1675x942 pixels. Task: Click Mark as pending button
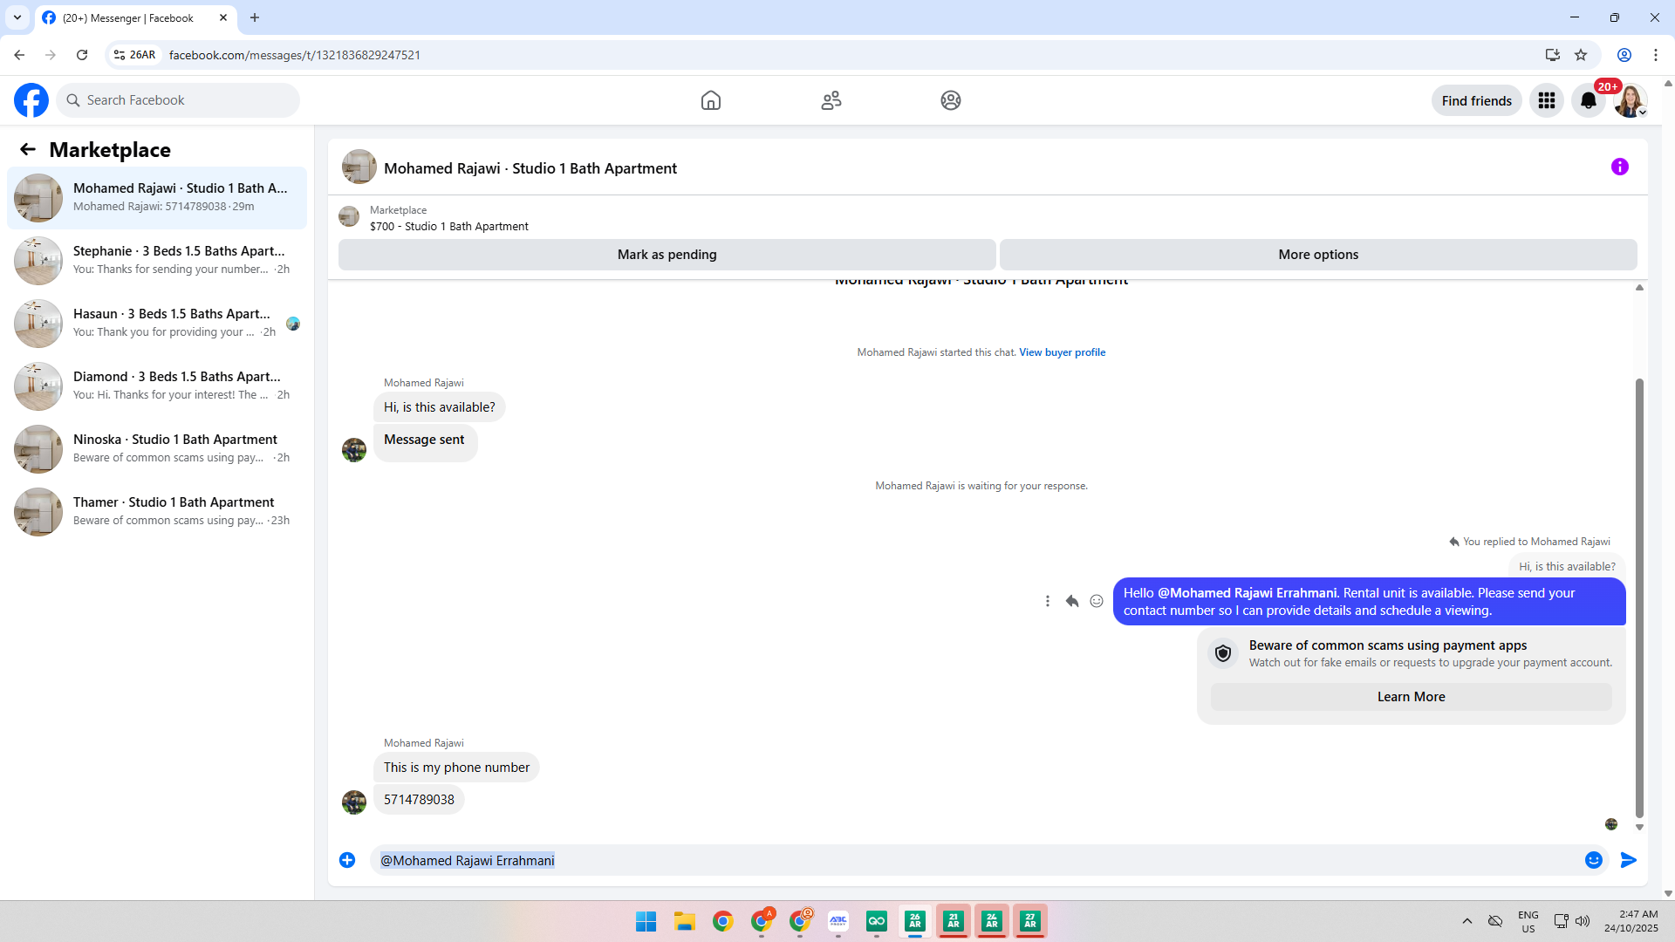point(667,255)
